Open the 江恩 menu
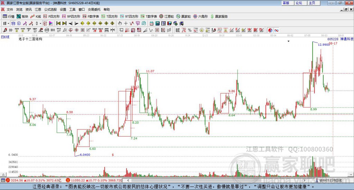Viewport: 354px width, 190px height. point(38,10)
